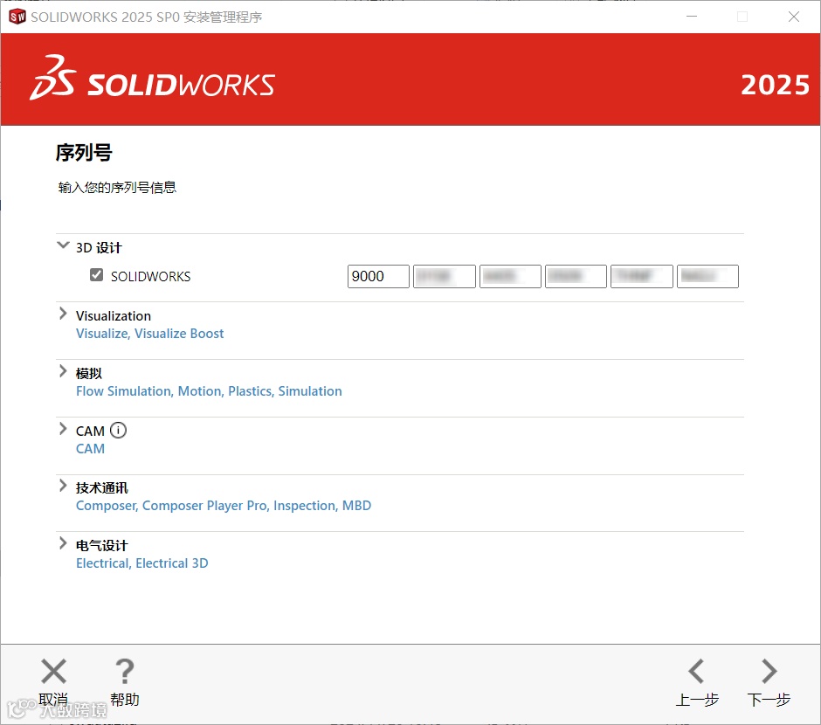The width and height of the screenshot is (821, 725).
Task: Click the second serial number field
Action: coord(445,276)
